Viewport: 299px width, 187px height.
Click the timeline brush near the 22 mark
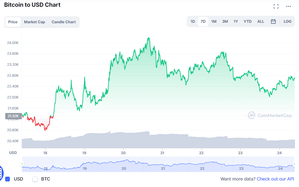(x=202, y=165)
